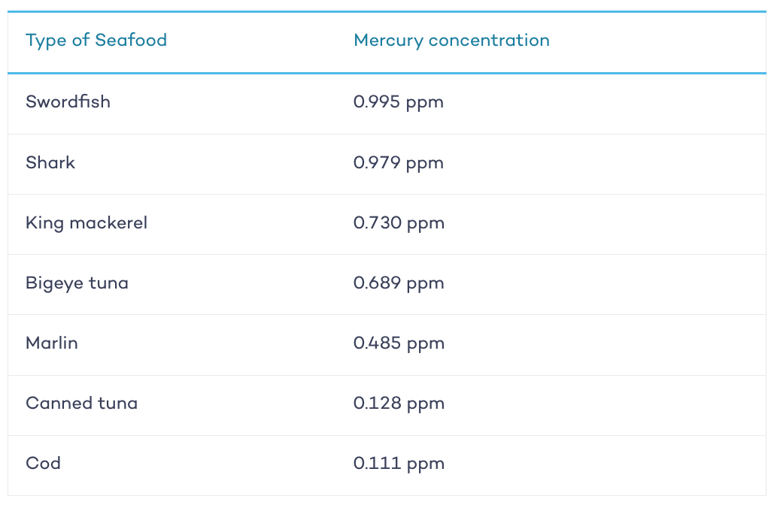
Task: Click the Cod row label
Action: [43, 464]
